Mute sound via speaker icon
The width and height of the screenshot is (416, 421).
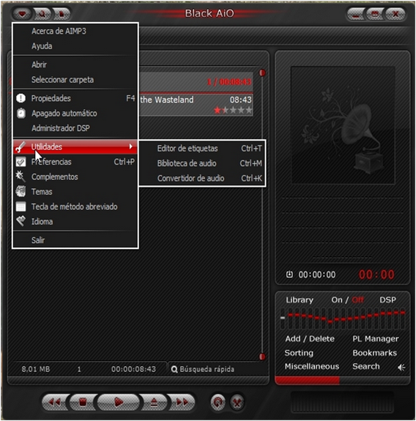tap(401, 367)
